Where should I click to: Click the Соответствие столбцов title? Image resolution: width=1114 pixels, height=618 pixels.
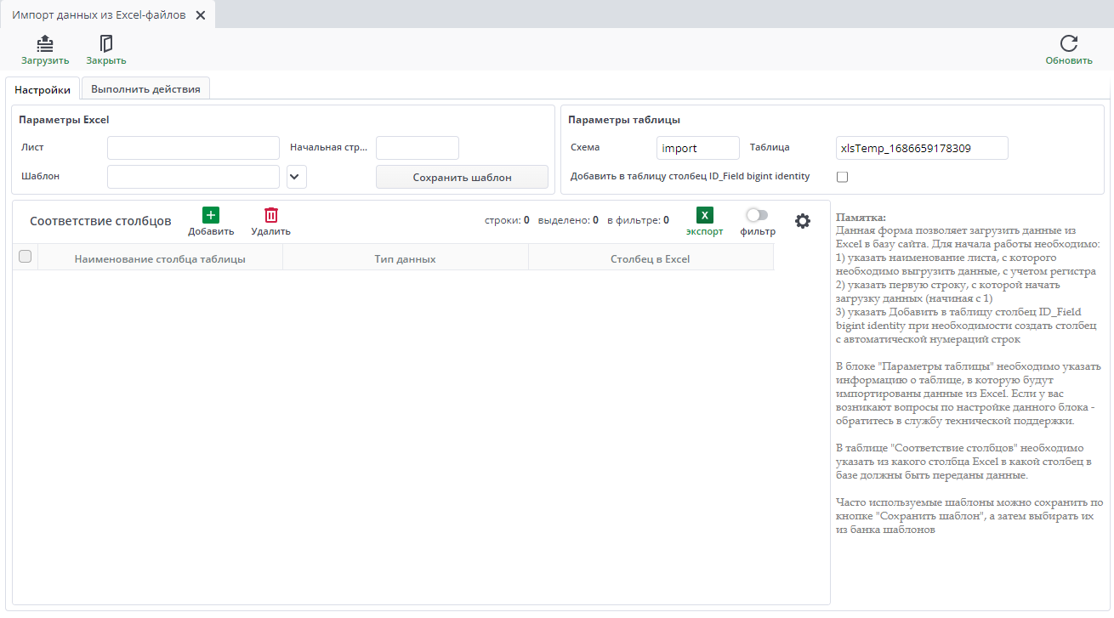[100, 221]
